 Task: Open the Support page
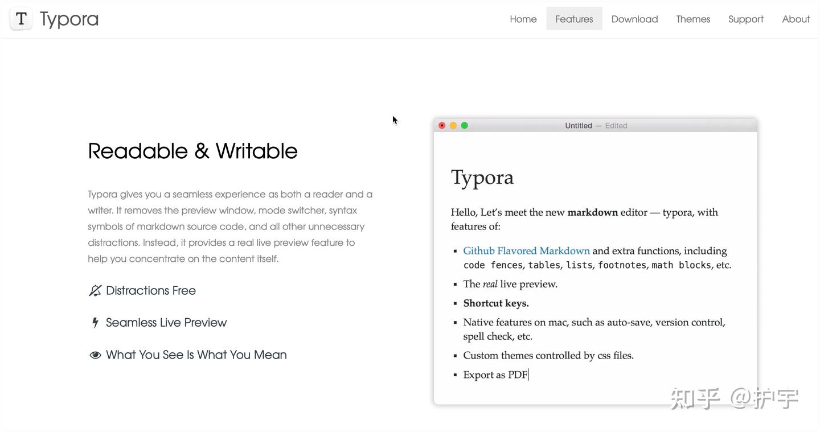point(745,19)
